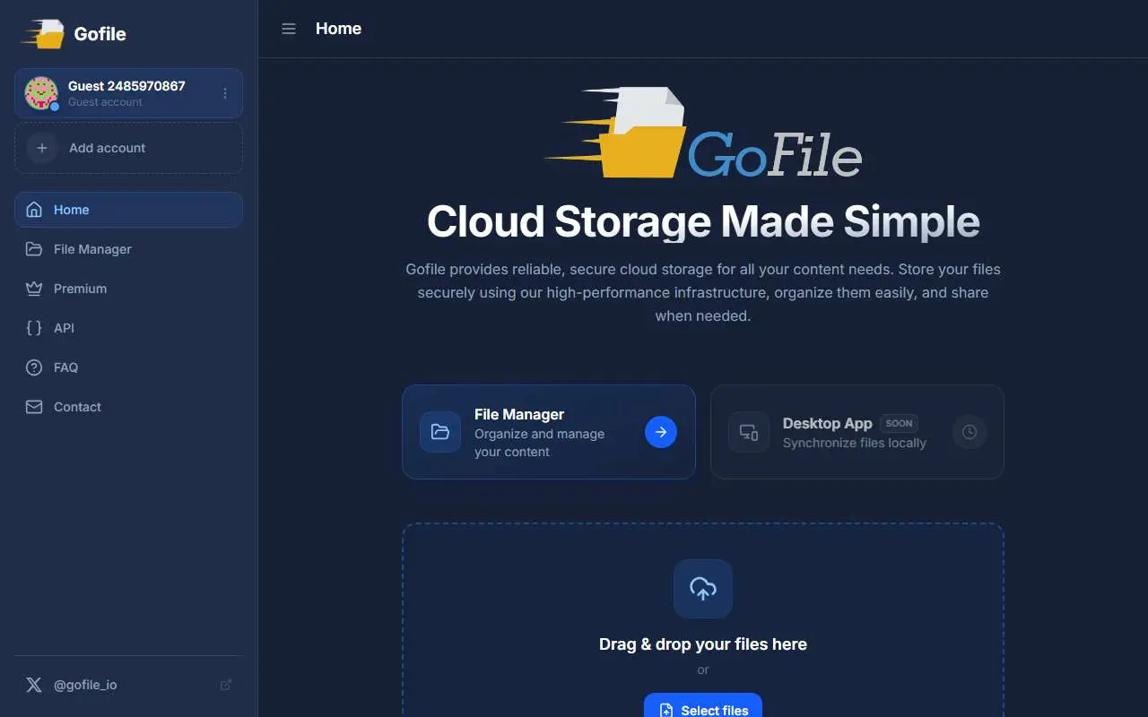This screenshot has height=717, width=1148.
Task: Click the folder icon on File Manager card
Action: click(x=440, y=432)
